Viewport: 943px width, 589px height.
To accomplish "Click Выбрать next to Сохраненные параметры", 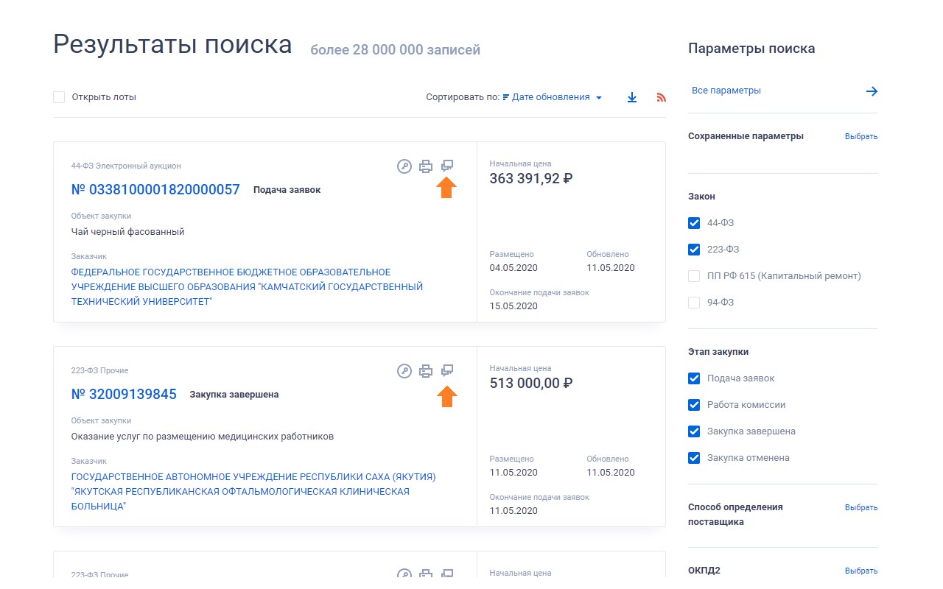I will [x=861, y=137].
